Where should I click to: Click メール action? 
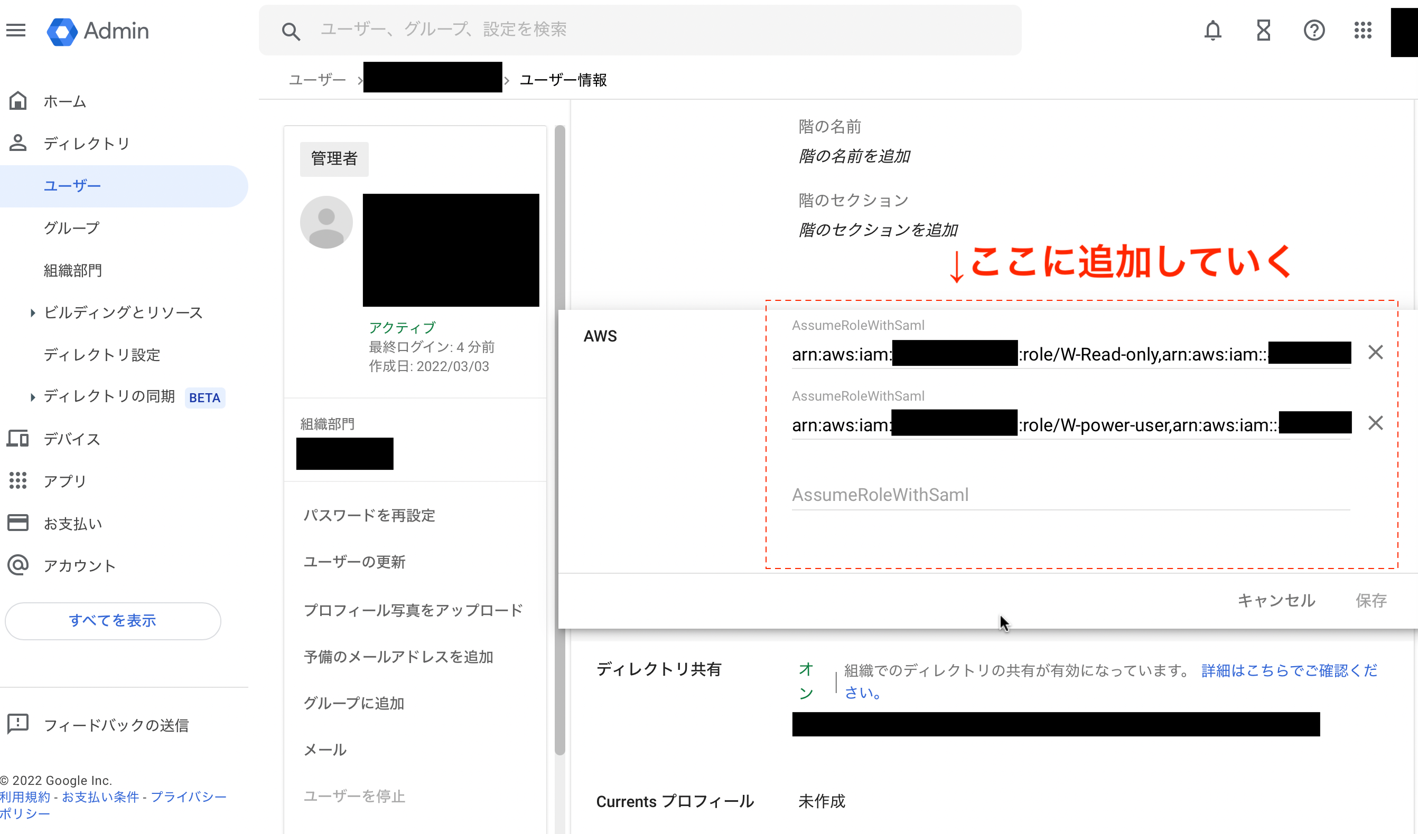click(325, 750)
